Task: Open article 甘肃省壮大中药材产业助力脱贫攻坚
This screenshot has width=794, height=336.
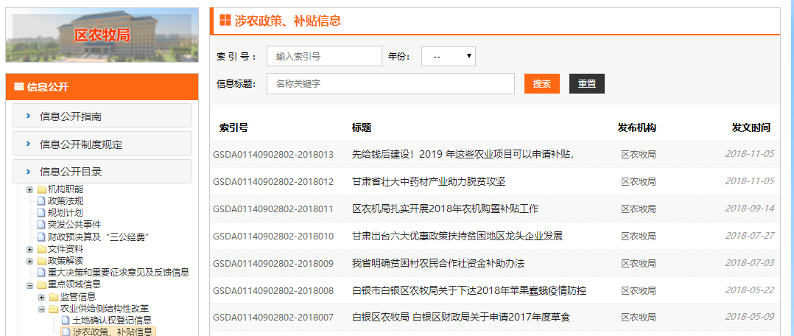Action: (429, 181)
